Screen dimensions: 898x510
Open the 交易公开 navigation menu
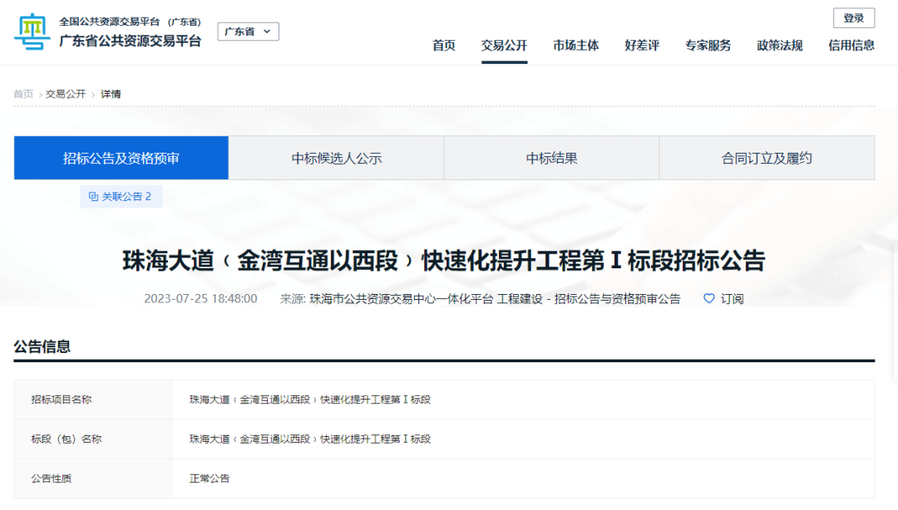[x=504, y=46]
